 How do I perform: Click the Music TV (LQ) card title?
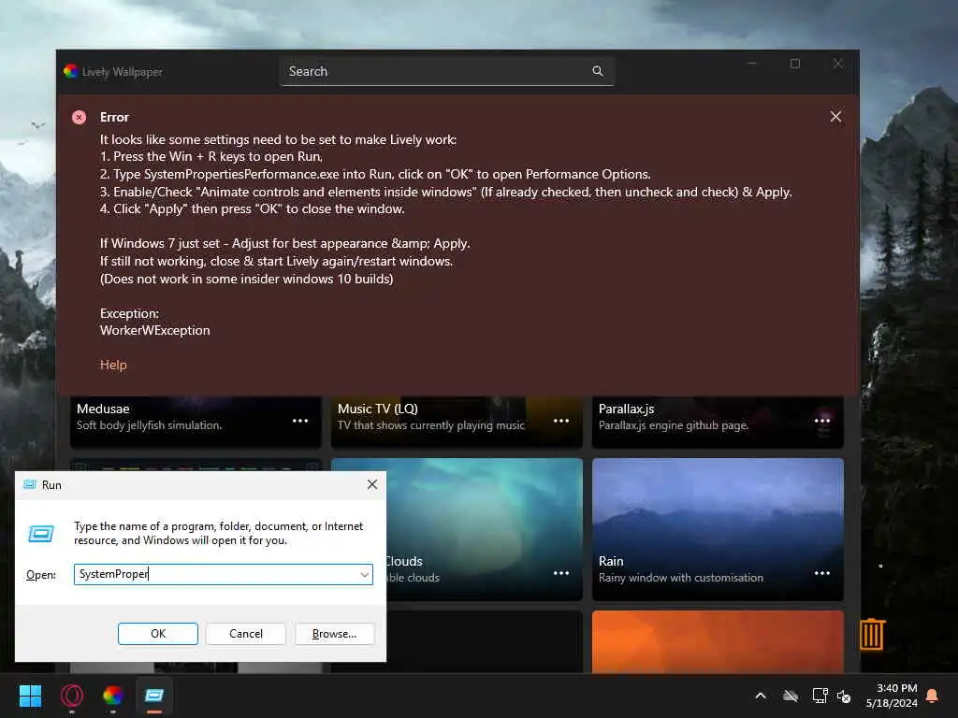pyautogui.click(x=378, y=409)
